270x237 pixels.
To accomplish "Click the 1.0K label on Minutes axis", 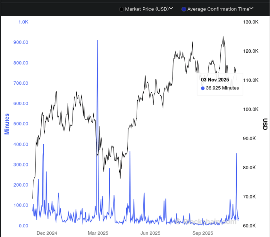I will [x=23, y=22].
